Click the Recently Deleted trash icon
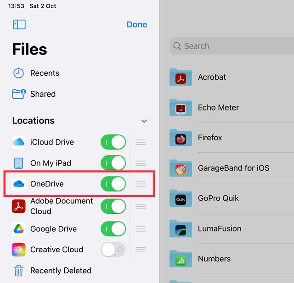Screen dimensions: 294x283 (18, 271)
